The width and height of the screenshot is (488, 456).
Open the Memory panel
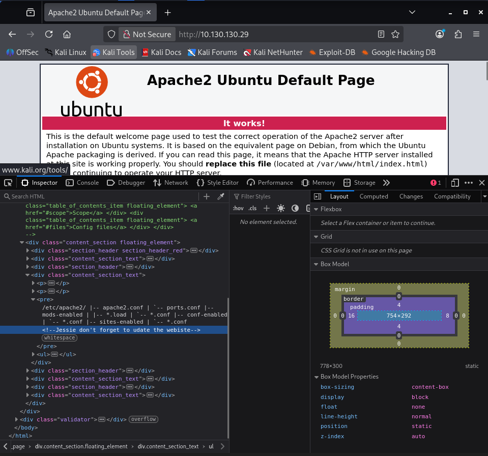[x=318, y=183]
